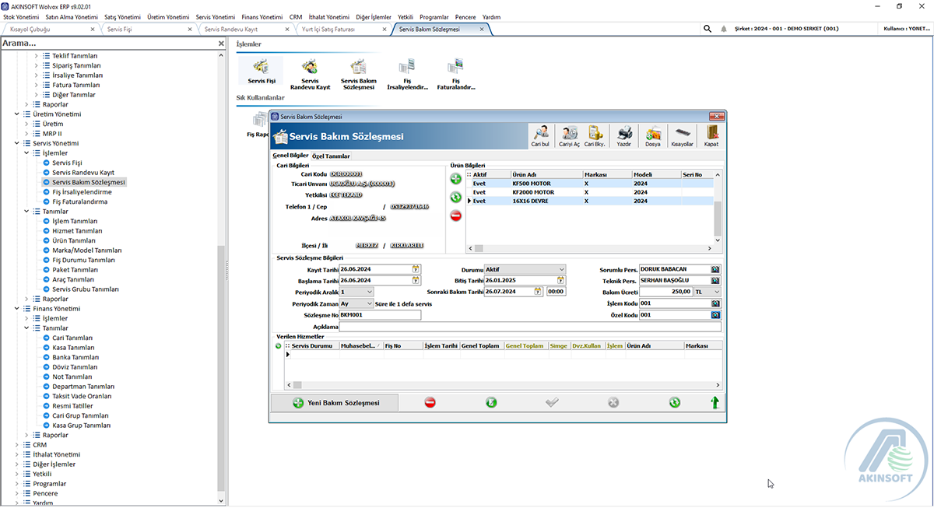Viewport: 934px width, 508px height.
Task: Open the Servis Yönetimi menu
Action: pyautogui.click(x=215, y=16)
